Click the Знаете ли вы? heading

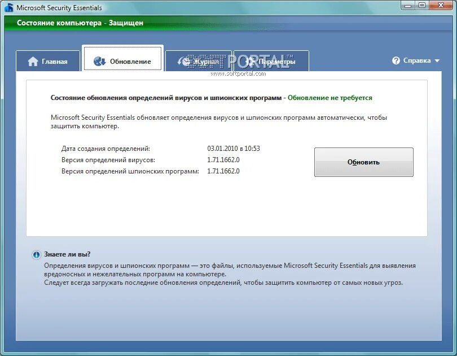click(x=67, y=254)
